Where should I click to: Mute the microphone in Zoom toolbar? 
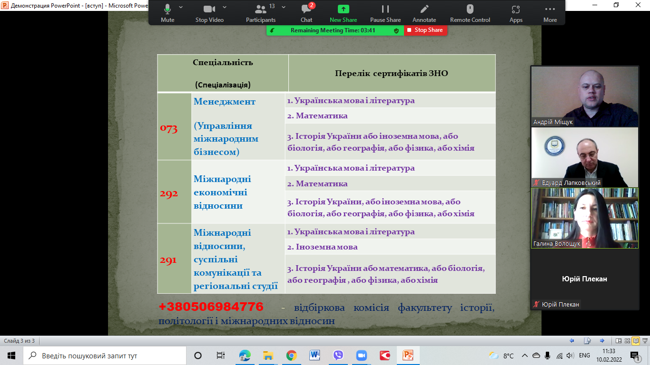[x=167, y=12]
